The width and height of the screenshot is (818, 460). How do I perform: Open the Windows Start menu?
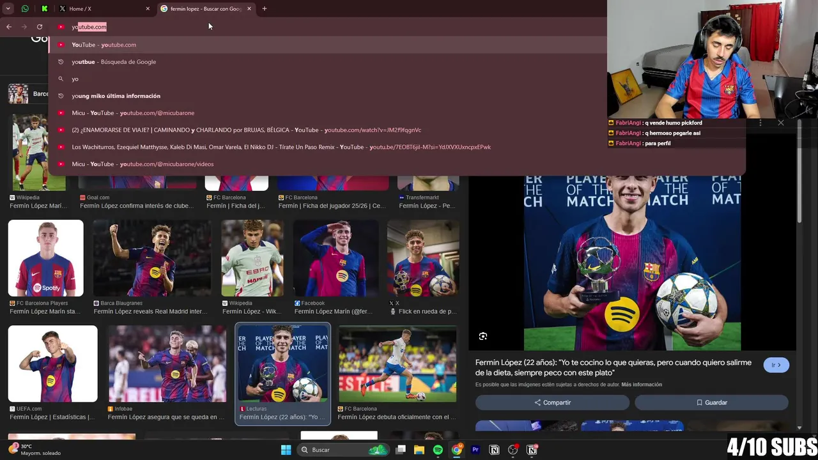click(x=286, y=450)
